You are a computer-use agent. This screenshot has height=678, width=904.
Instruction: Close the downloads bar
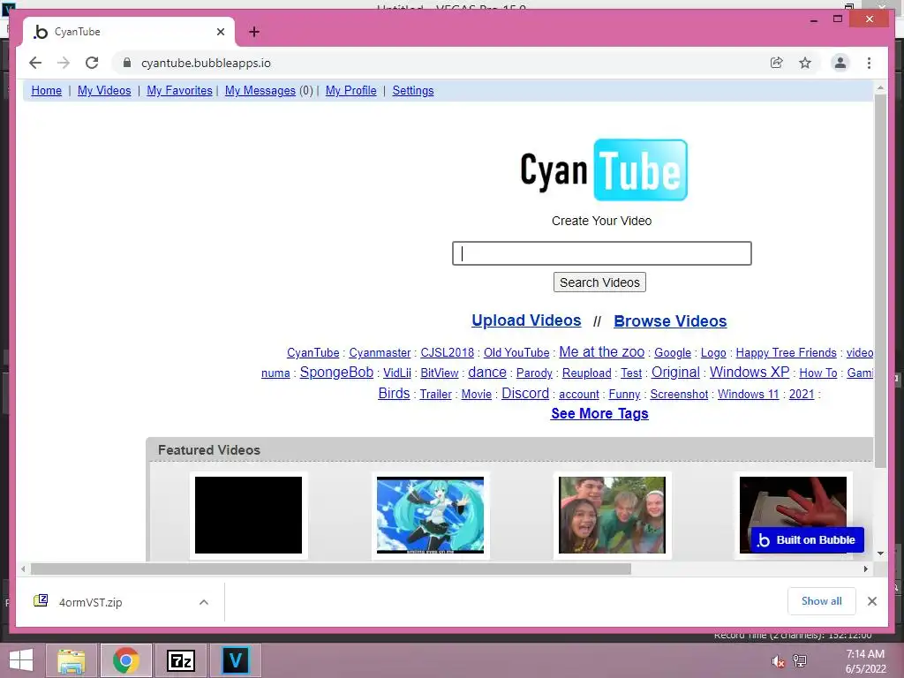[872, 601]
